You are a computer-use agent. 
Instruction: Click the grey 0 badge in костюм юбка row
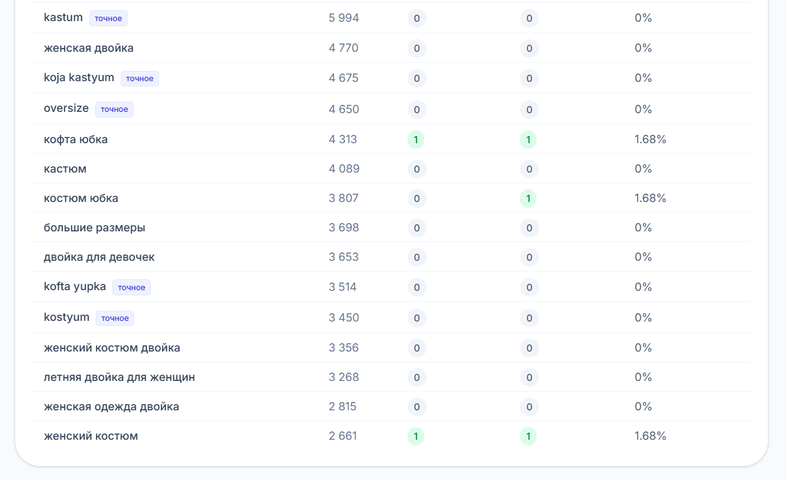pos(416,199)
